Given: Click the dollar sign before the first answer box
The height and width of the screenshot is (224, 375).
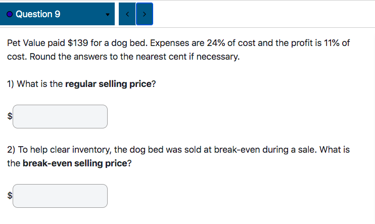Looking at the screenshot, I should [9, 117].
